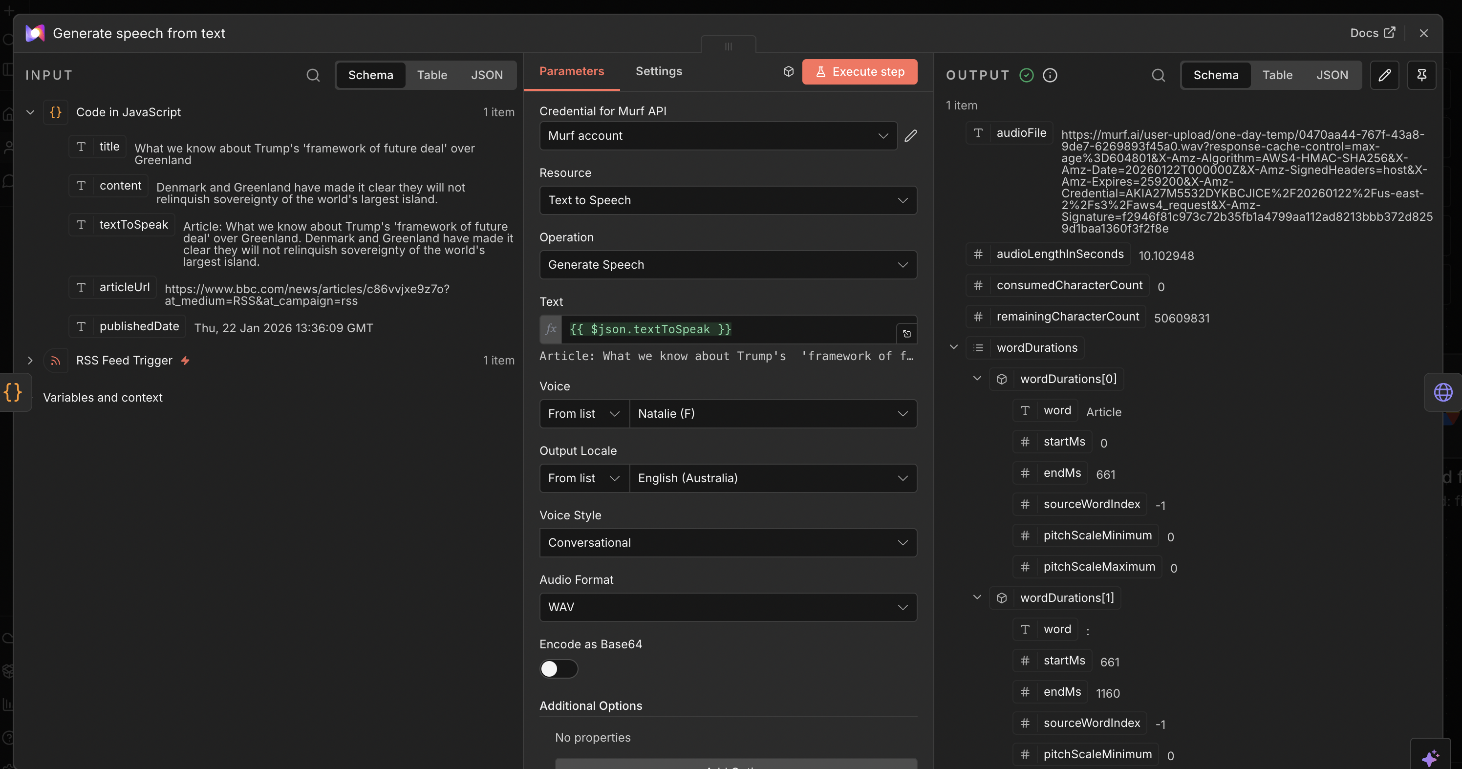The width and height of the screenshot is (1462, 769).
Task: Open the Docs link
Action: click(1372, 33)
